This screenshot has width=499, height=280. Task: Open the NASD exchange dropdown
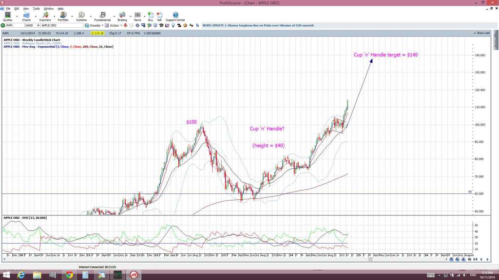point(38,25)
